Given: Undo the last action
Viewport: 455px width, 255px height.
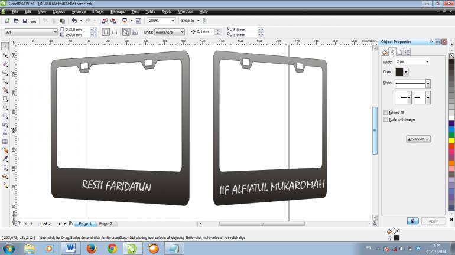Looking at the screenshot, I should click(74, 21).
